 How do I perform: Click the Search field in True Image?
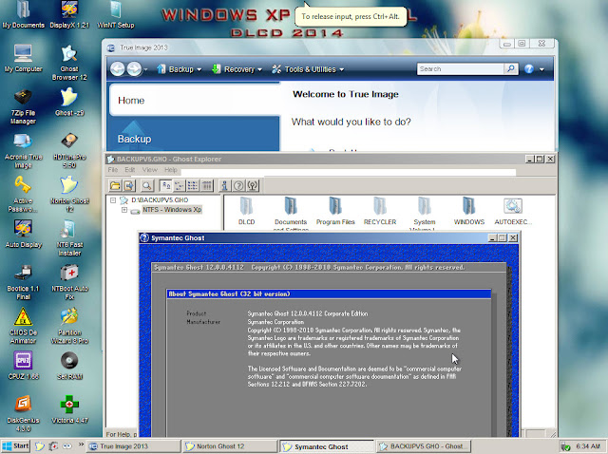(460, 69)
